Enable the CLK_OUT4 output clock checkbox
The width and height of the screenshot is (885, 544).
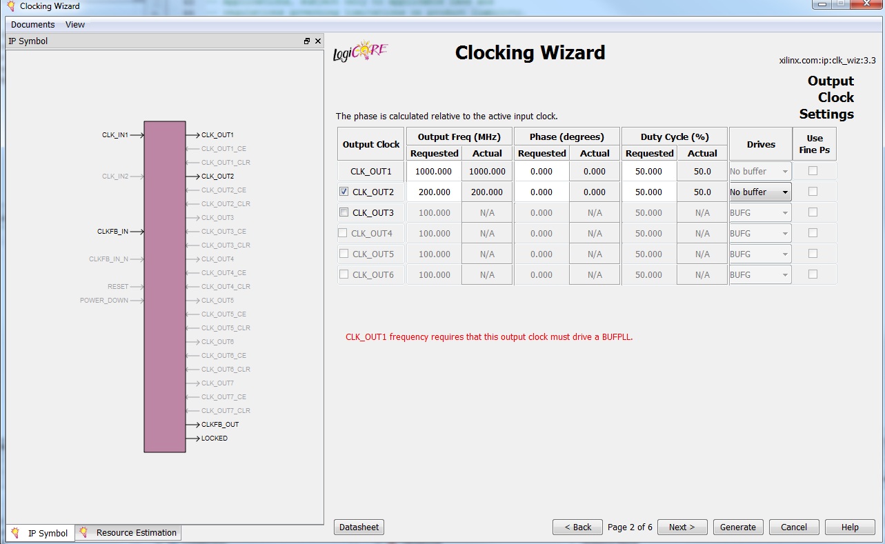click(x=343, y=233)
